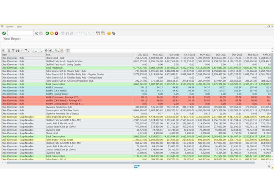
Task: Expand status bar with bottom-right double-chevron
Action: [x=269, y=166]
